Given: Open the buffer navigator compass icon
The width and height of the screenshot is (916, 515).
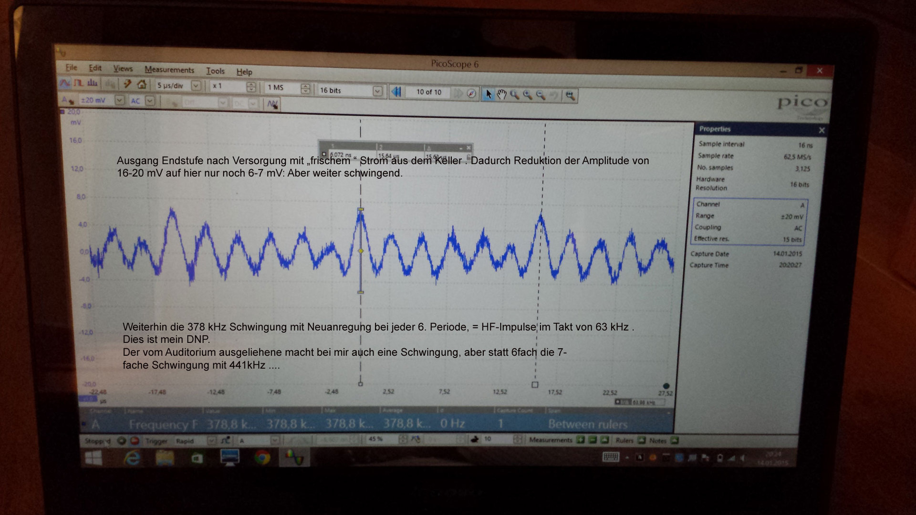Looking at the screenshot, I should coord(471,93).
